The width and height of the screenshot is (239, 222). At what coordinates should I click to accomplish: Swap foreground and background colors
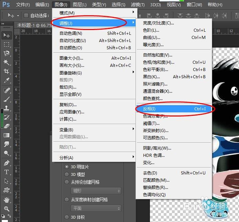pyautogui.click(x=9, y=216)
